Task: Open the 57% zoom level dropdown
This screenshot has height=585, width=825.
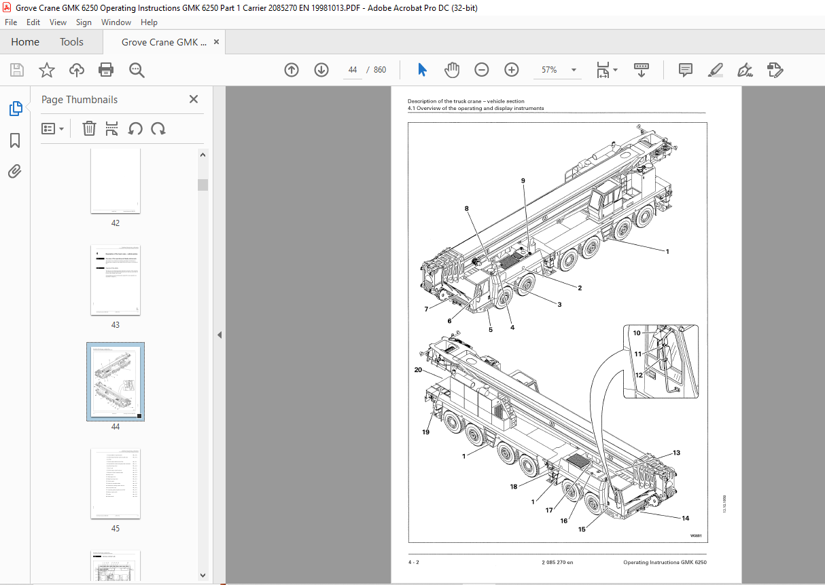Action: [x=574, y=70]
